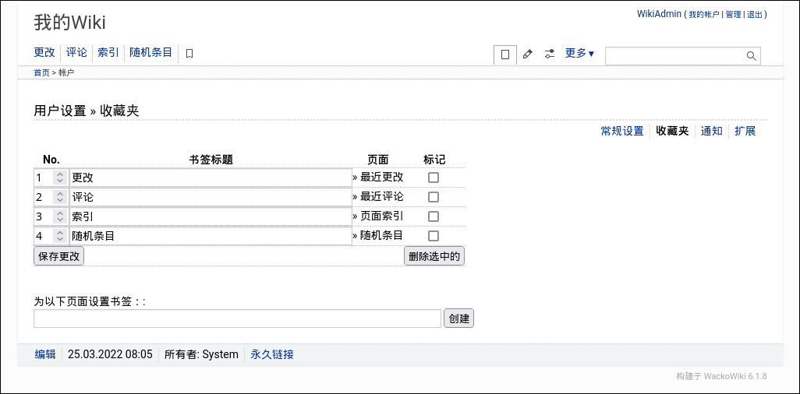Open the WikiAdmin user link
Image resolution: width=800 pixels, height=394 pixels.
659,14
